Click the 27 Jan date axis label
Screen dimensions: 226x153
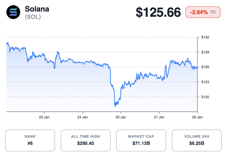(159, 117)
